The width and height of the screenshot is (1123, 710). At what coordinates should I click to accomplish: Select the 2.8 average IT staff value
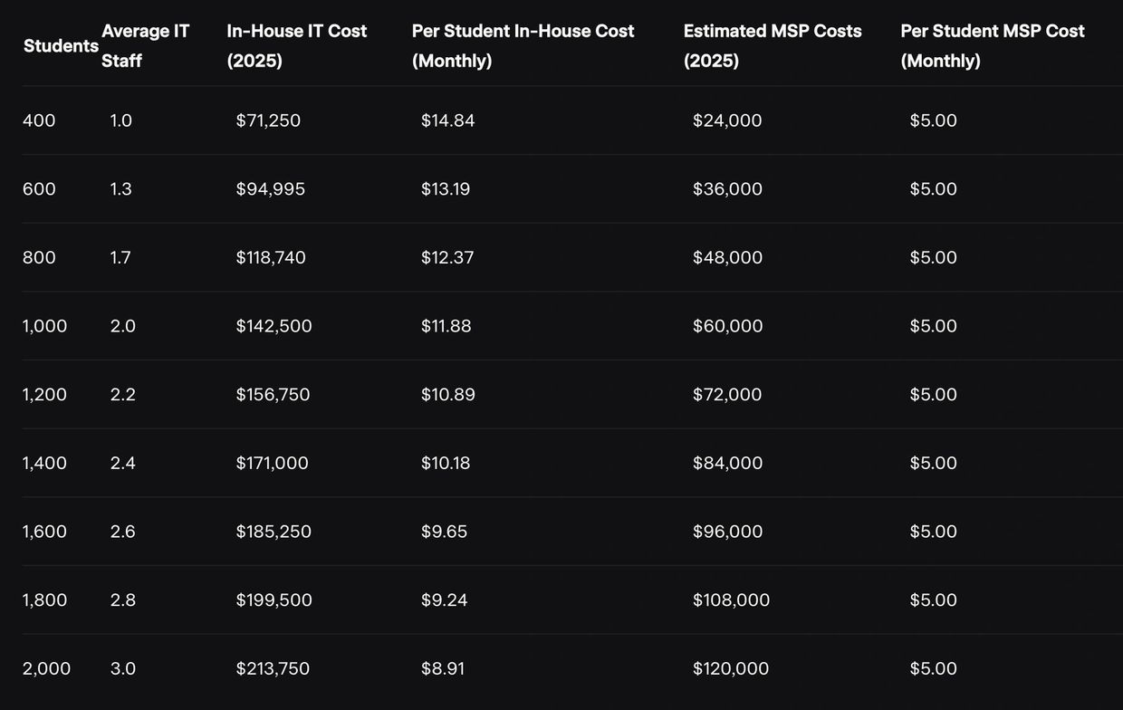pyautogui.click(x=123, y=600)
